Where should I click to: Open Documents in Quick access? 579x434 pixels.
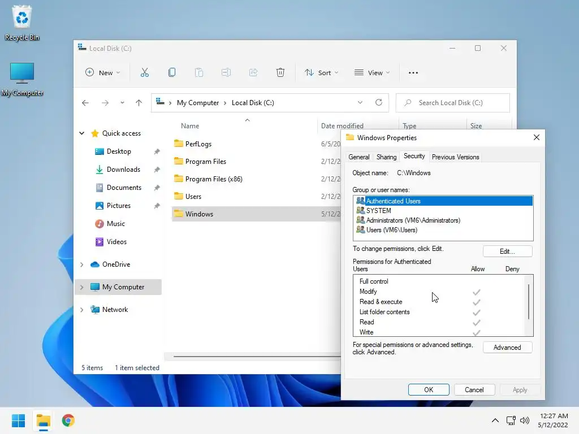124,188
